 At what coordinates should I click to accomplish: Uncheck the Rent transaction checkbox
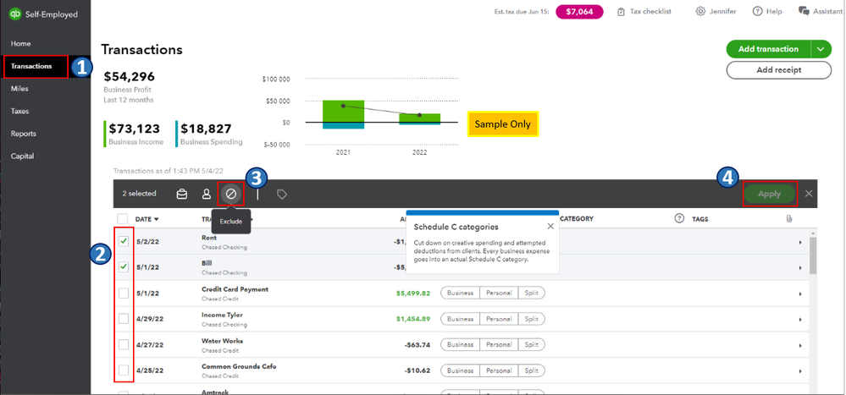124,241
